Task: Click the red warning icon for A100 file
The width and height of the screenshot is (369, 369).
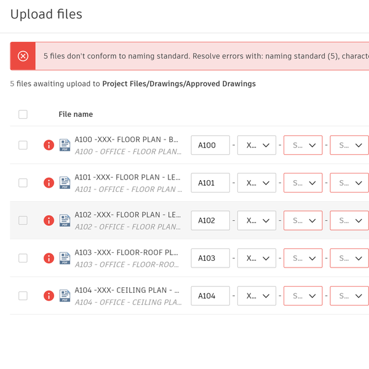Action: point(49,145)
